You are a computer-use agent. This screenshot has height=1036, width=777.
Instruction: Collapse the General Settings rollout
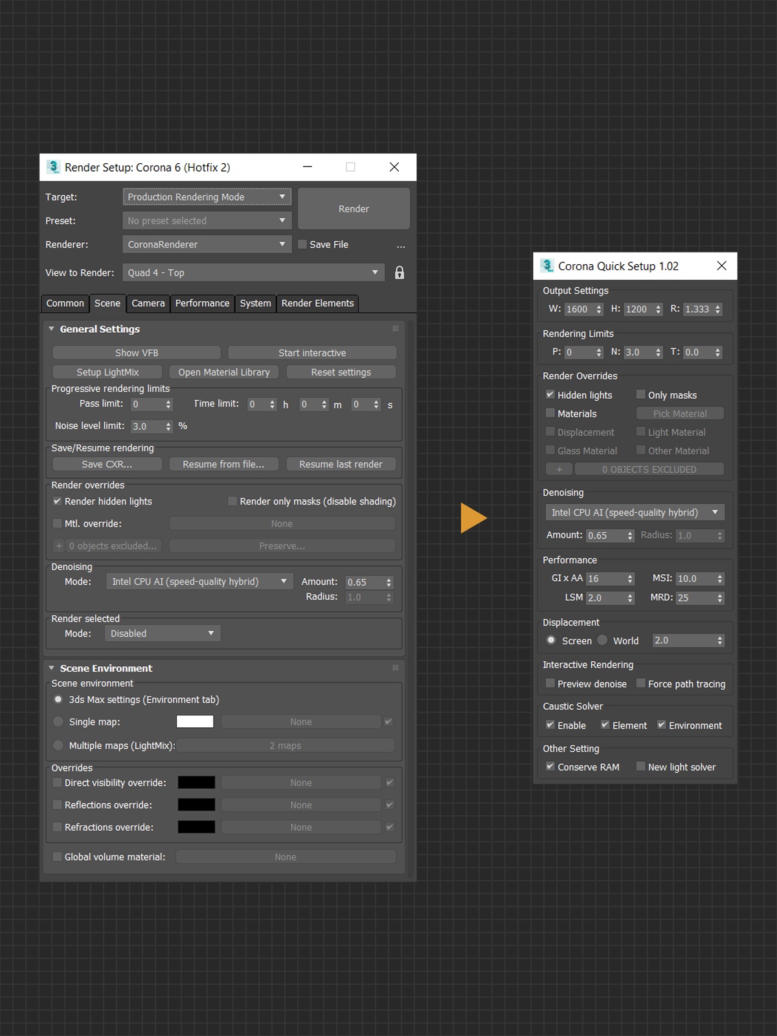52,329
